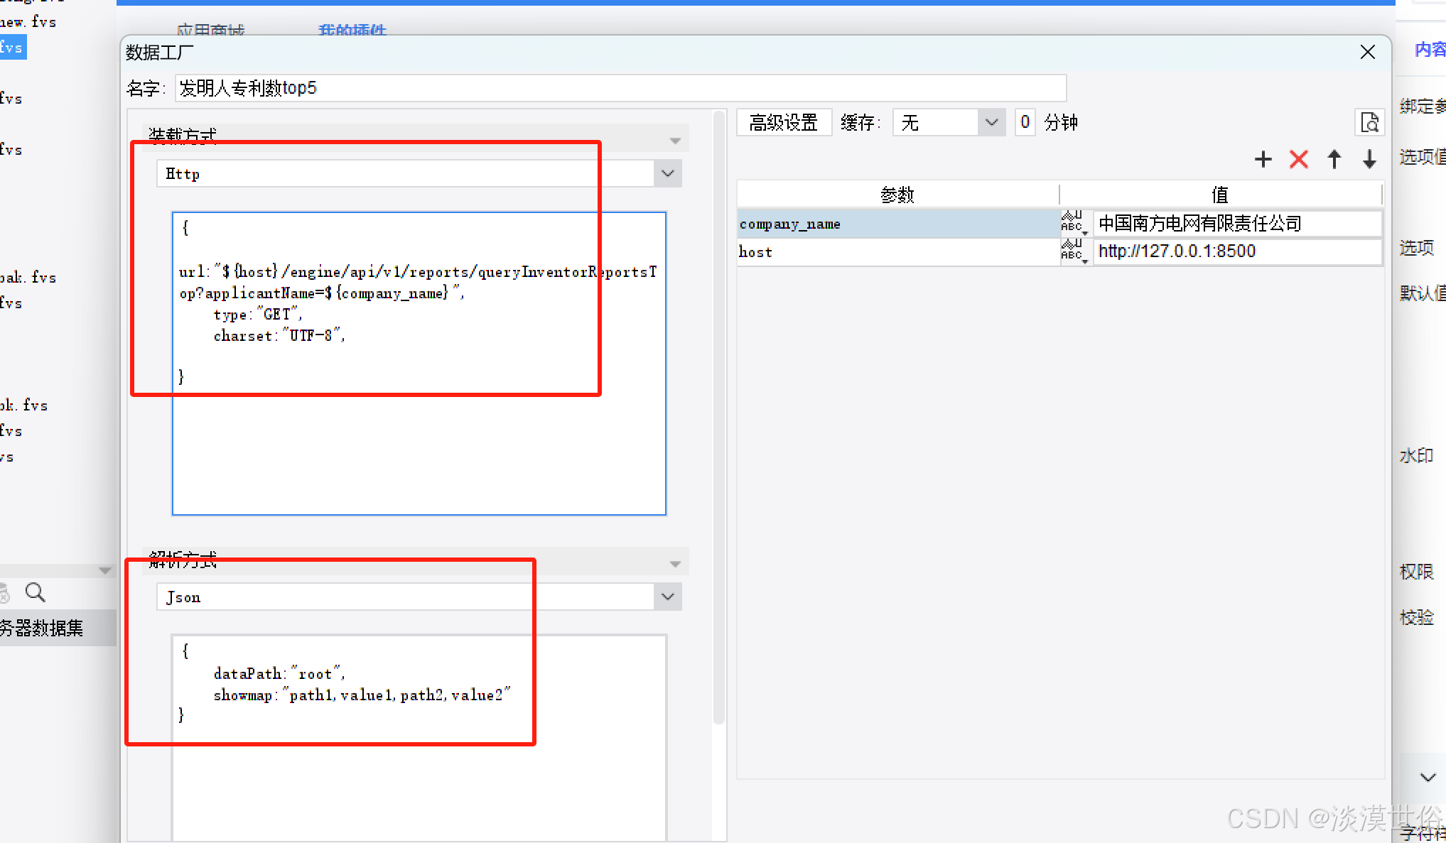Screen dimensions: 1446x843
Task: Click the move parameter up arrow
Action: tap(1334, 159)
